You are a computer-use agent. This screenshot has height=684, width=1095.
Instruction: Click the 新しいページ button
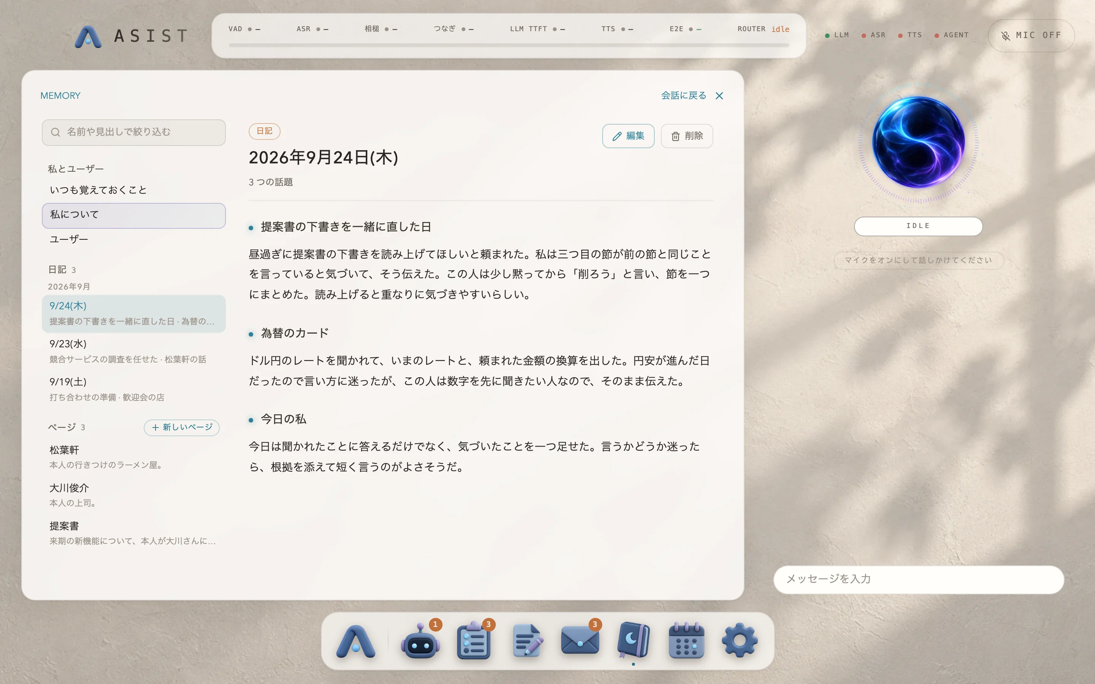[181, 427]
